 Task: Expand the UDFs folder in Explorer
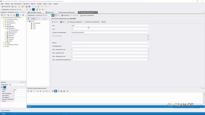point(5,41)
